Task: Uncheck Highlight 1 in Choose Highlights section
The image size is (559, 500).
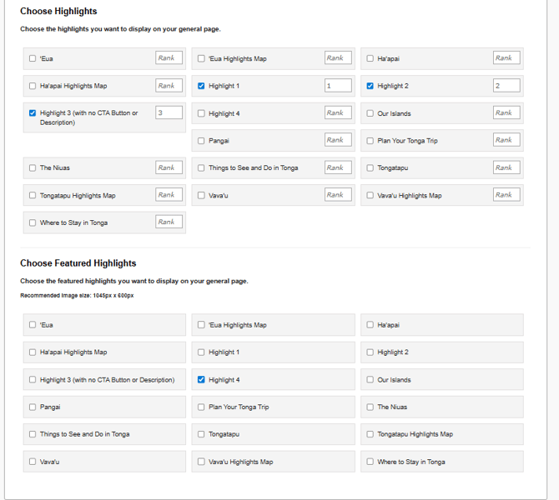Action: pyautogui.click(x=201, y=86)
